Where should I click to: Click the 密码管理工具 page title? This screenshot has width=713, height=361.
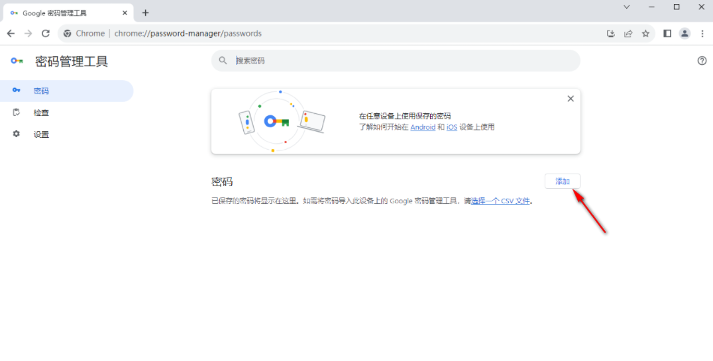(72, 62)
